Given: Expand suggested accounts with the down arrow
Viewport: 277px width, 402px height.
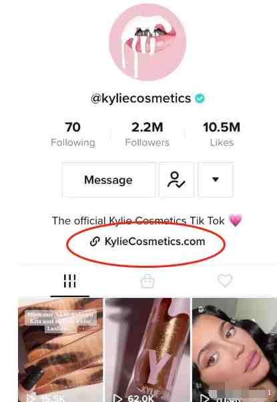Looking at the screenshot, I should click(216, 180).
